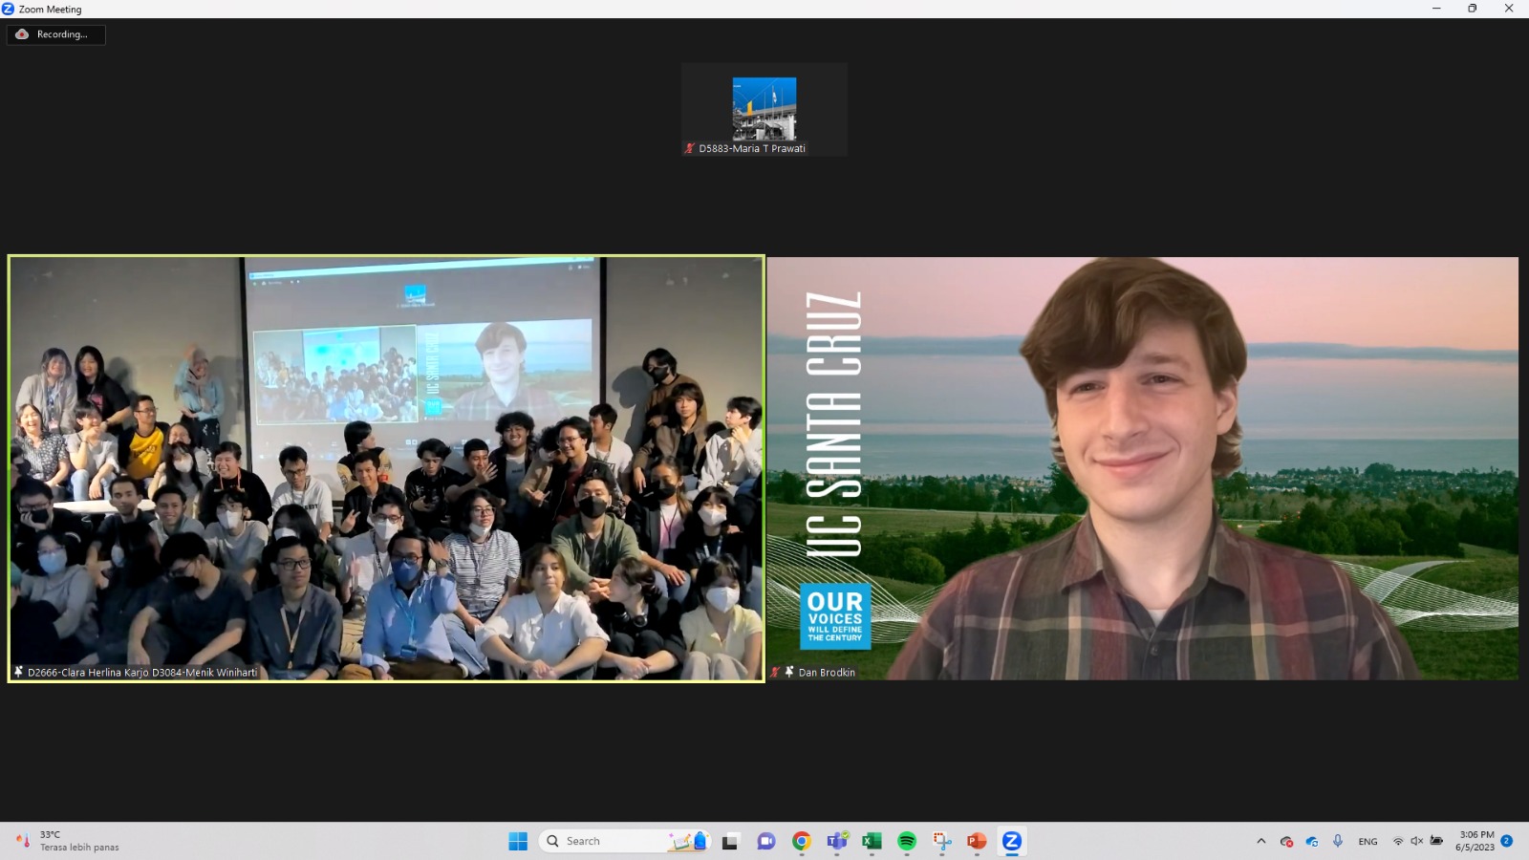The width and height of the screenshot is (1529, 860).
Task: Click the Zoom icon in the taskbar
Action: pyautogui.click(x=1012, y=841)
